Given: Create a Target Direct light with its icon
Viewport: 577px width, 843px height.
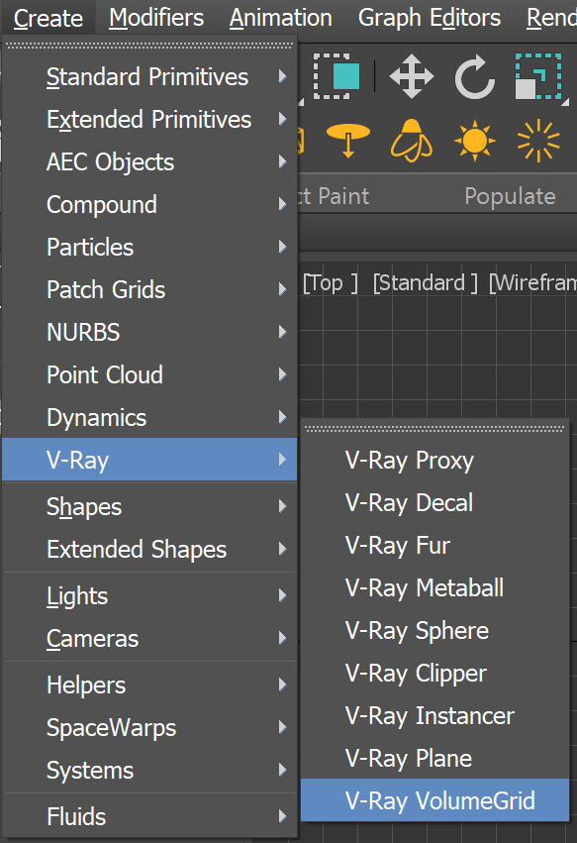Looking at the screenshot, I should [x=347, y=142].
